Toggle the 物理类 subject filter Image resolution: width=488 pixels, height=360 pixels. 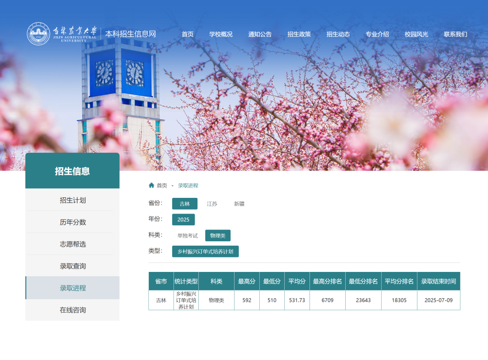[x=218, y=235]
